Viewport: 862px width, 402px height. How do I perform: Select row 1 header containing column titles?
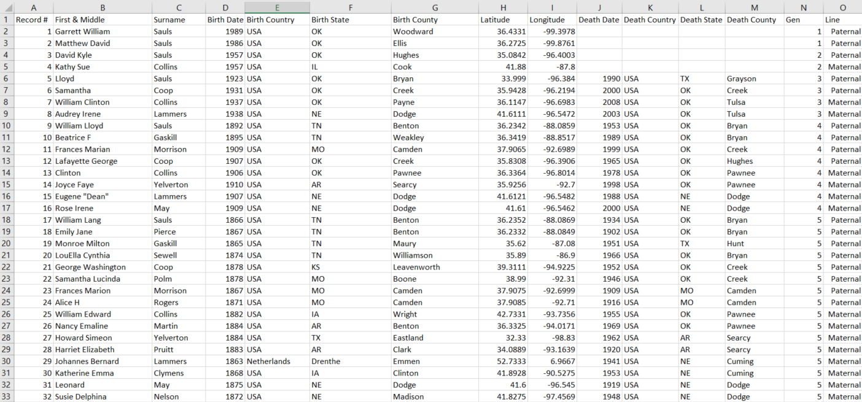(x=8, y=19)
